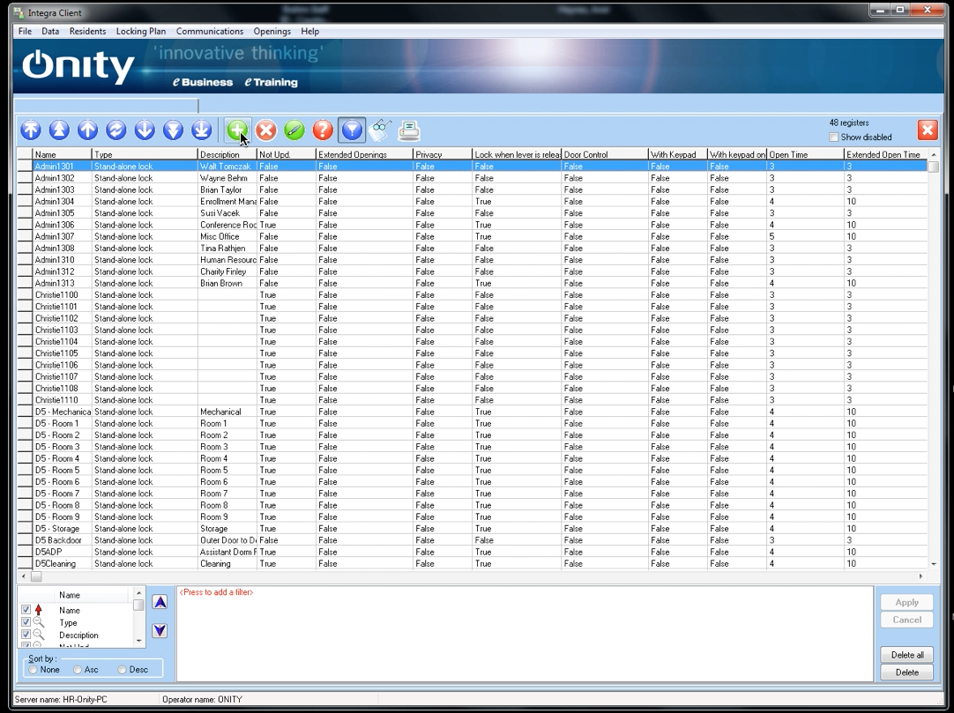Uncheck the Type column checkbox
Screen dimensions: 954x713
[x=26, y=622]
